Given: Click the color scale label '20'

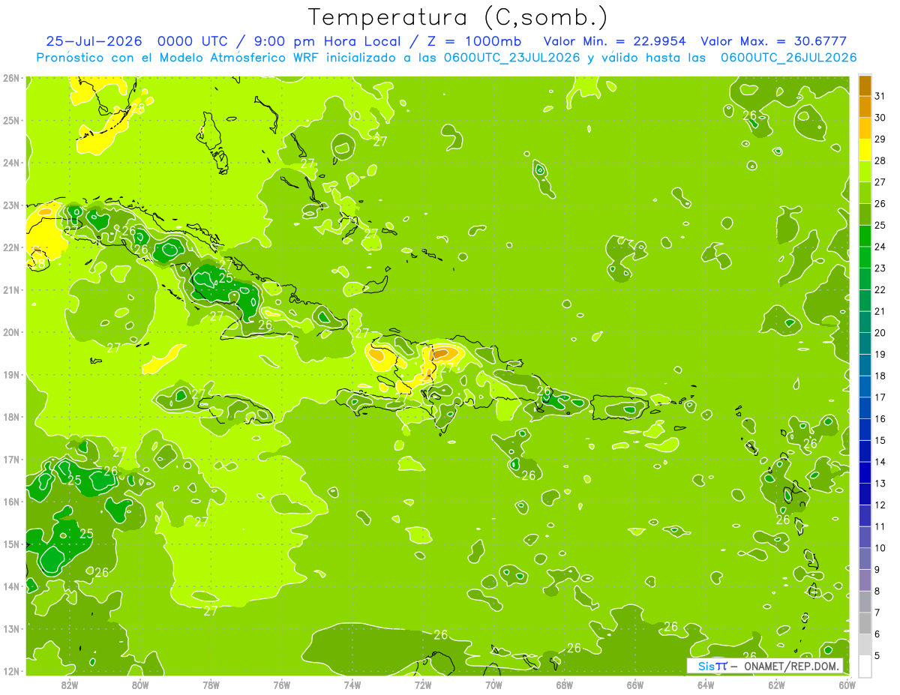Looking at the screenshot, I should 880,333.
